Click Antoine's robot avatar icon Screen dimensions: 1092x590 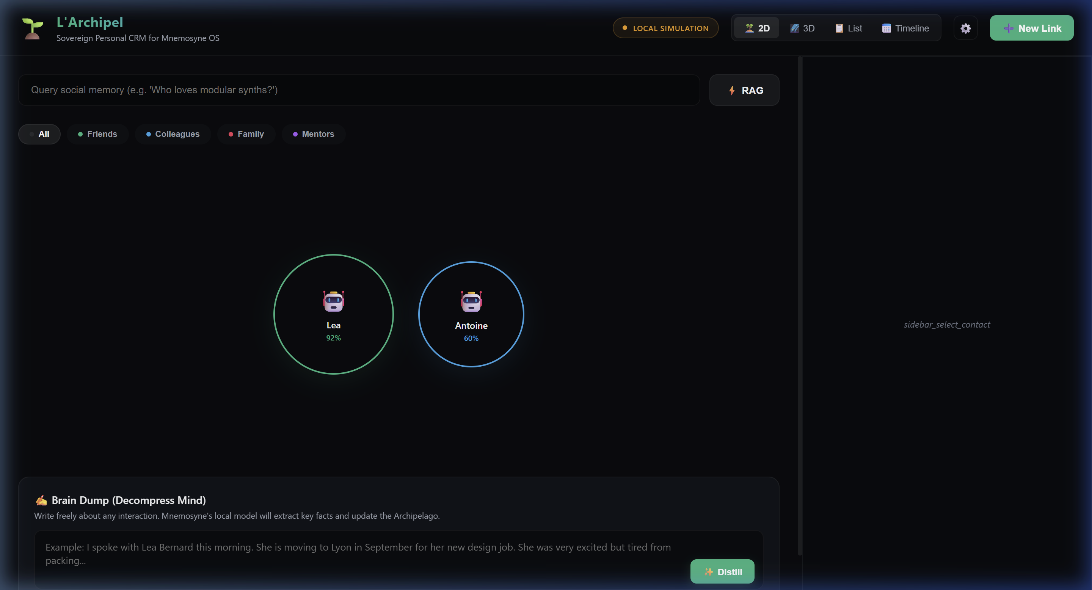471,301
